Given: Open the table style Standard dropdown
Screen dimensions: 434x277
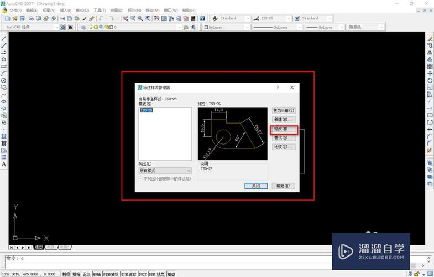Looking at the screenshot, I should 330,18.
